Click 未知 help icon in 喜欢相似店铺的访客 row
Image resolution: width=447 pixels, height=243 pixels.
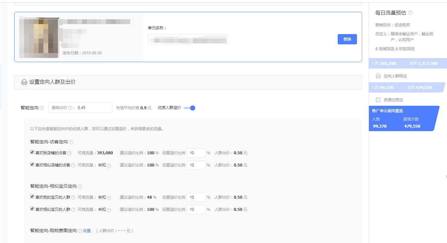109,166
